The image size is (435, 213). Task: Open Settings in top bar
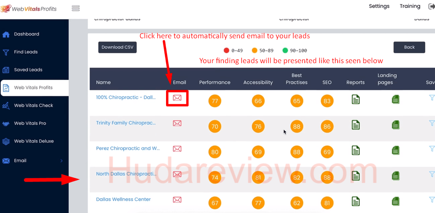click(379, 6)
